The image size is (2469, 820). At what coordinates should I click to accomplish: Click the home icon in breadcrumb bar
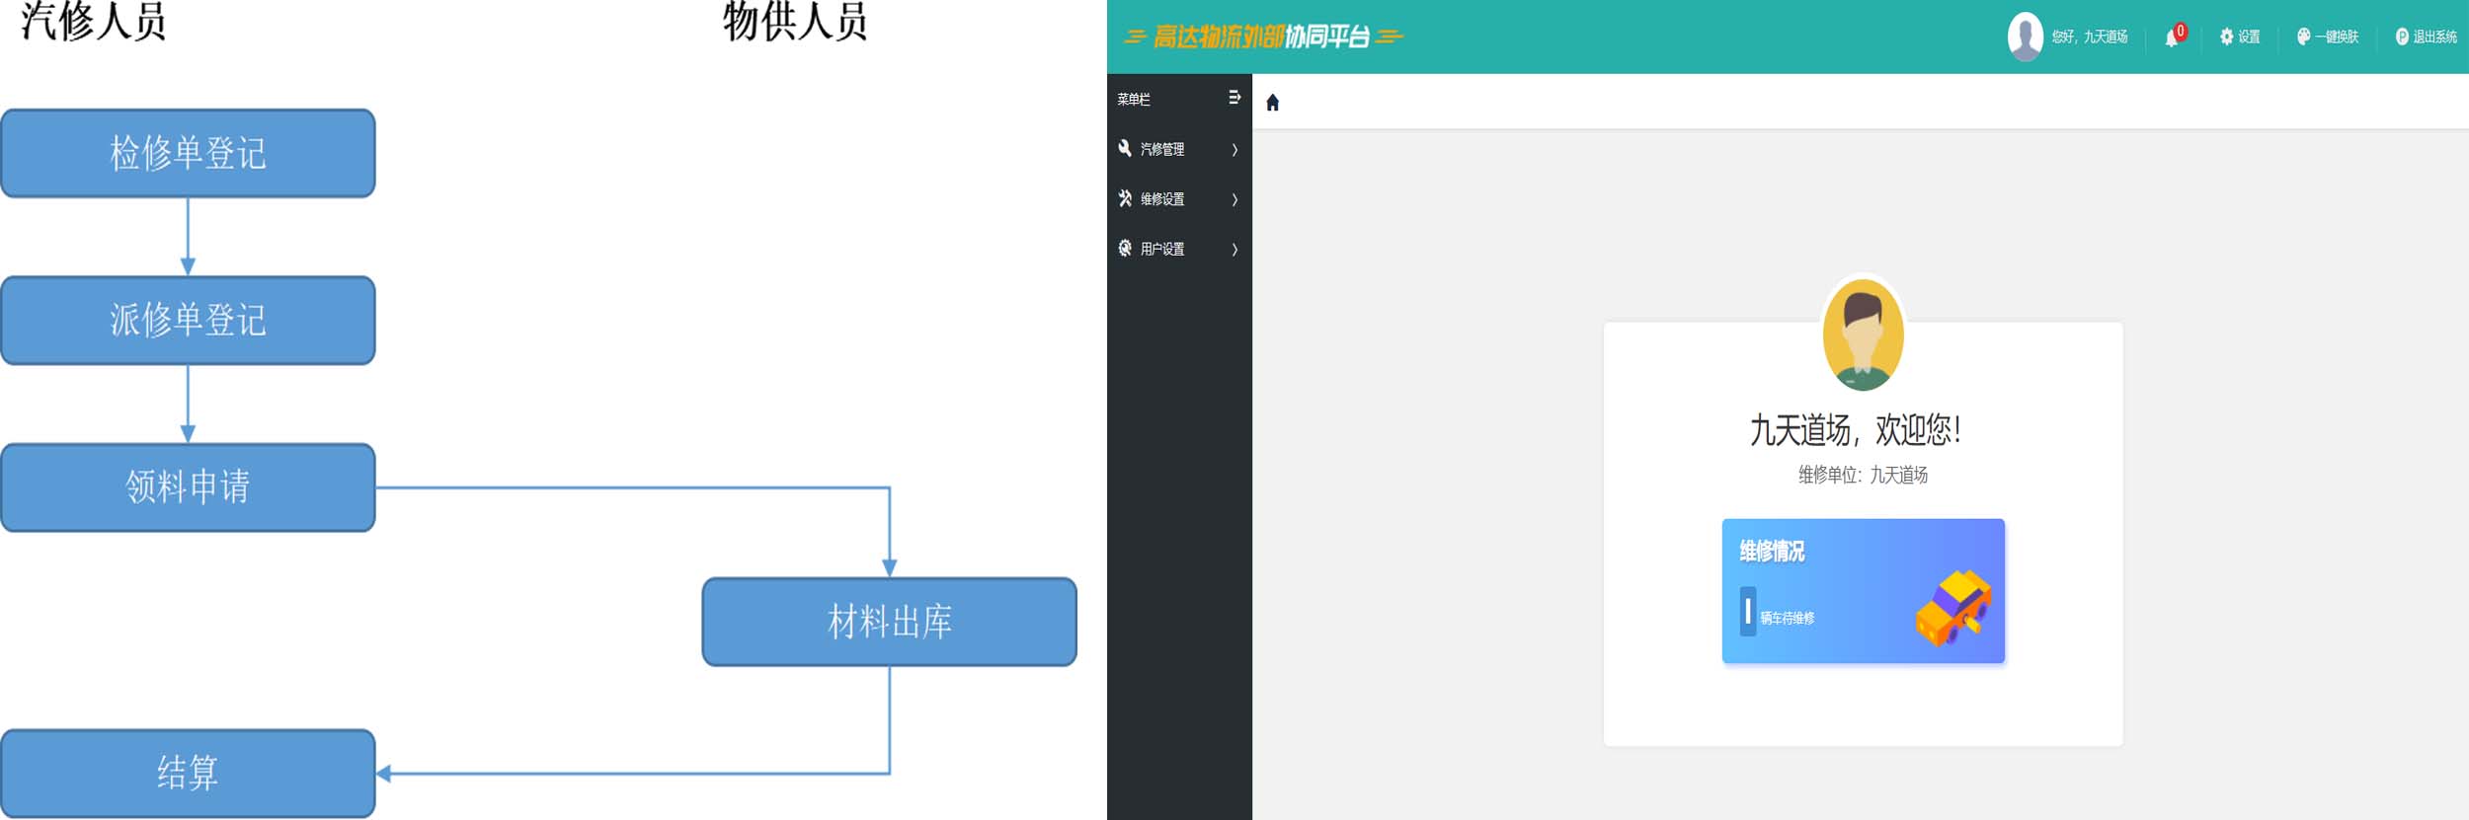1272,103
